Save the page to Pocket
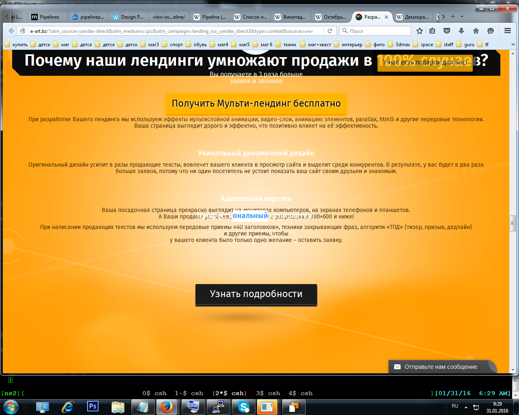The height and width of the screenshot is (415, 519). [447, 31]
